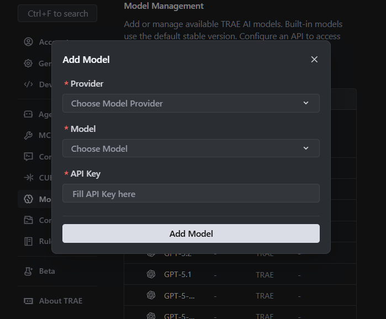Open the Choose Model Provider dropdown
Screen dimensions: 386x319
[x=191, y=103]
